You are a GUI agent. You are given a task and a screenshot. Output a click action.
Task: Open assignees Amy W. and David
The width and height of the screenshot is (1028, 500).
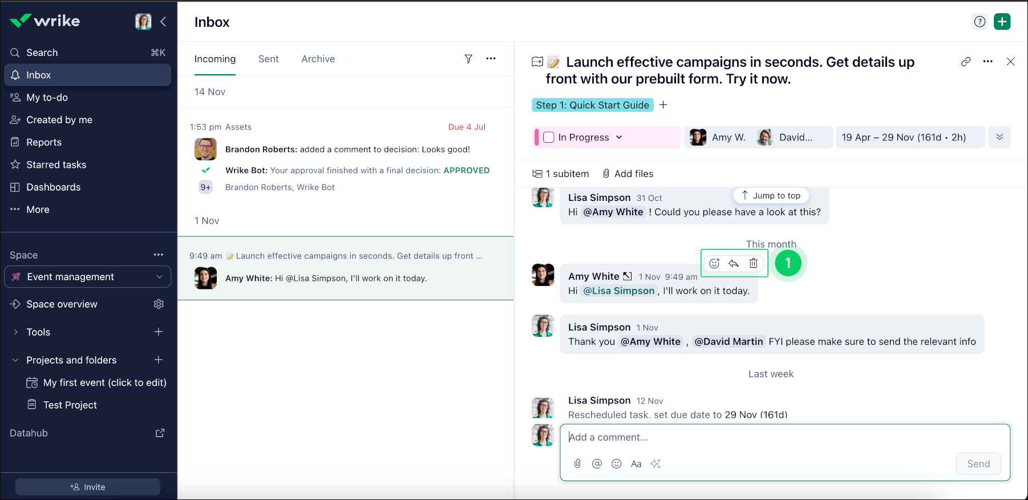pos(758,138)
